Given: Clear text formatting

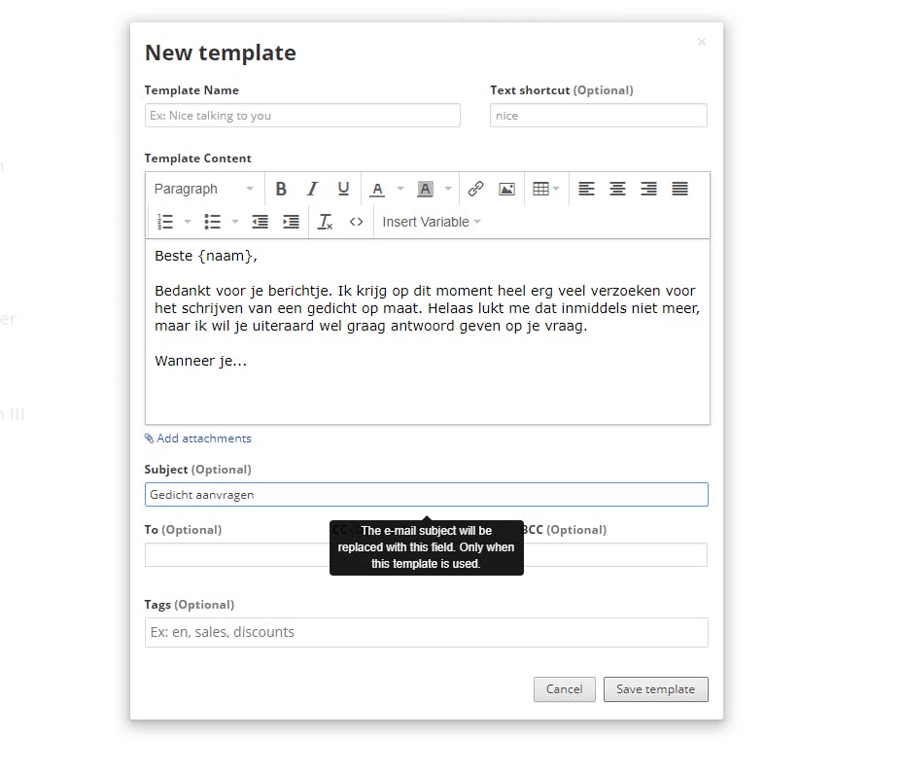Looking at the screenshot, I should pyautogui.click(x=325, y=222).
